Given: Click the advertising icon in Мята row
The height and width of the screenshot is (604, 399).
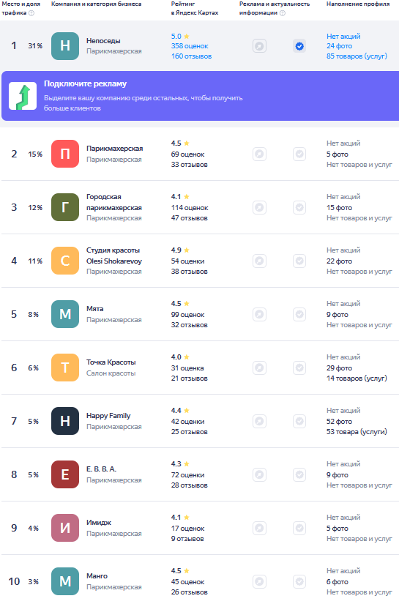Looking at the screenshot, I should coord(260,314).
